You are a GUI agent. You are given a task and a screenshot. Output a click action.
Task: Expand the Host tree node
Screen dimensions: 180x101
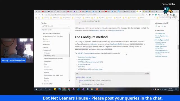click(44, 64)
